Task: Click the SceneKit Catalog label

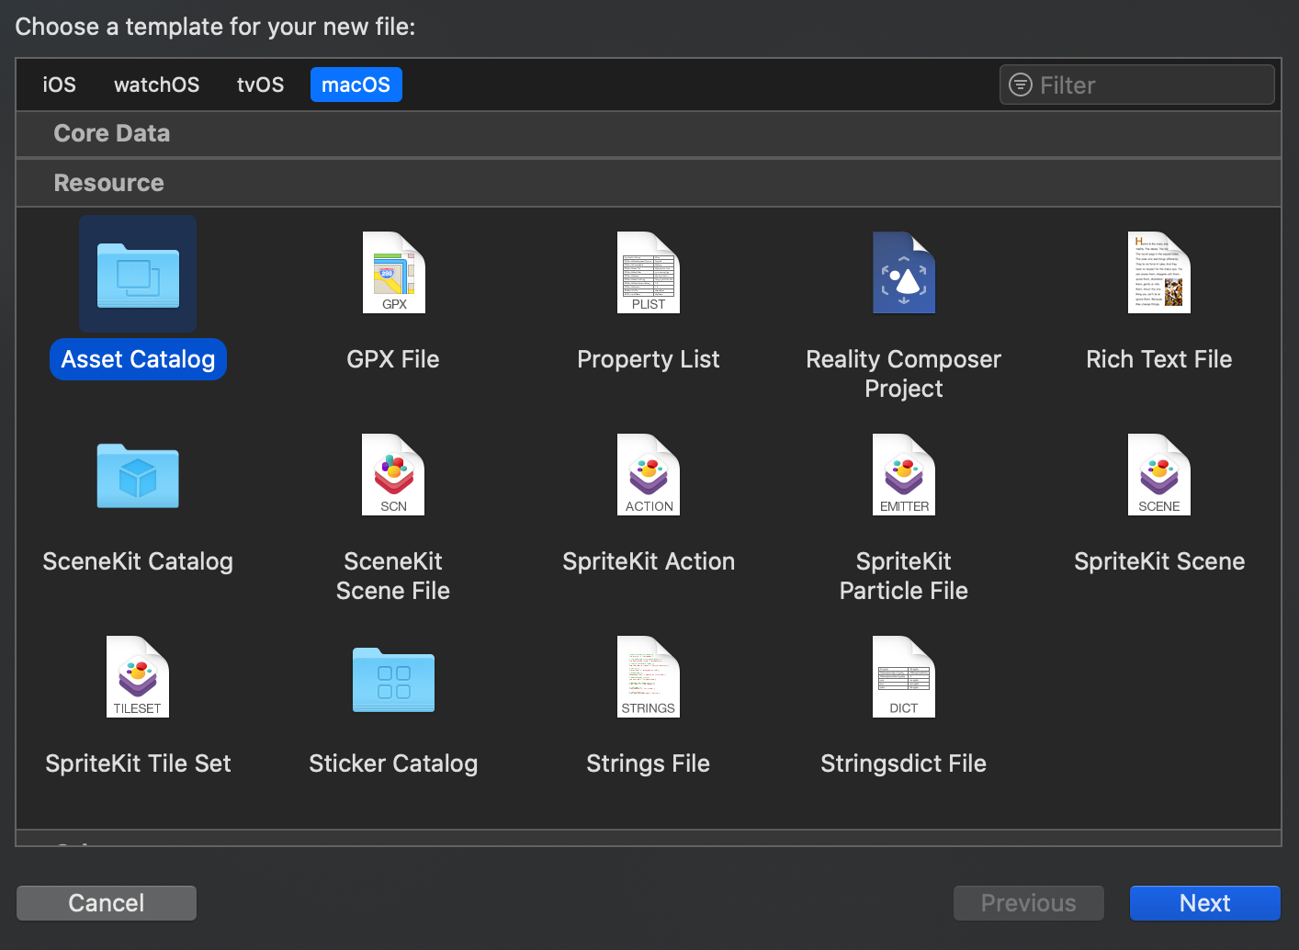Action: (x=138, y=561)
